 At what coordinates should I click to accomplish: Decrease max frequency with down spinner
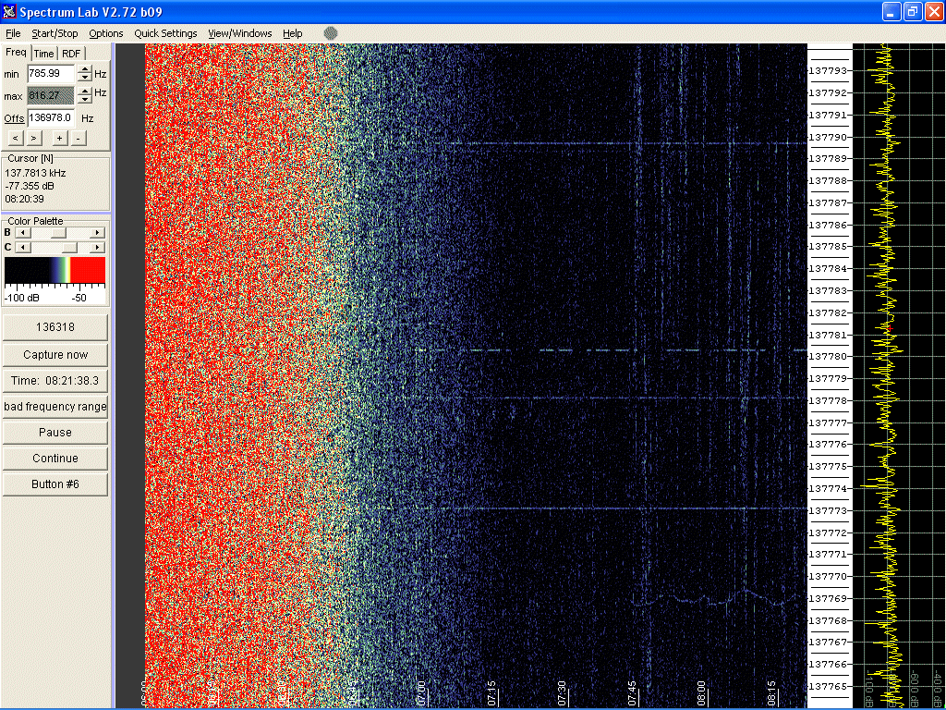point(85,99)
